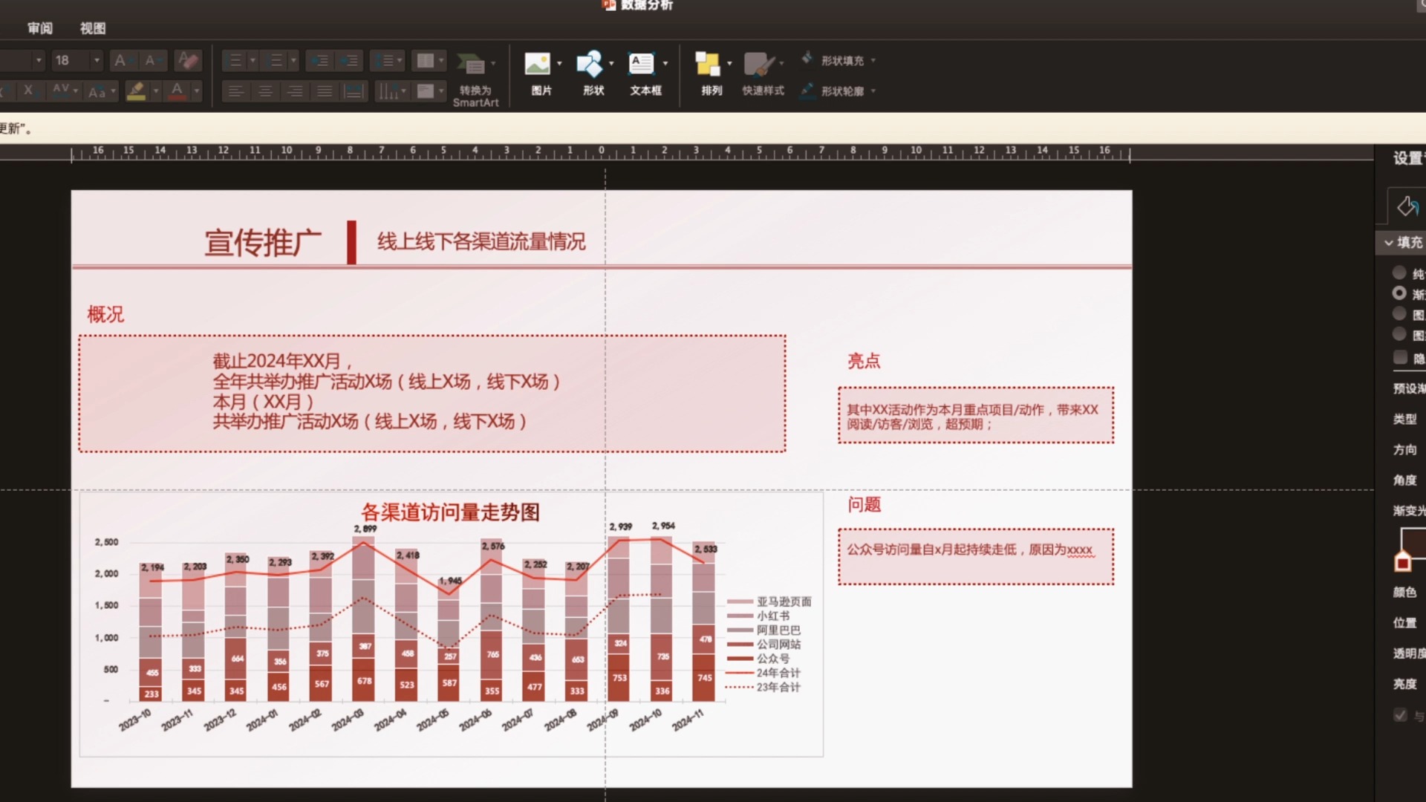Select the selected gradient fill radio (渐…)
The image size is (1426, 802).
1399,293
